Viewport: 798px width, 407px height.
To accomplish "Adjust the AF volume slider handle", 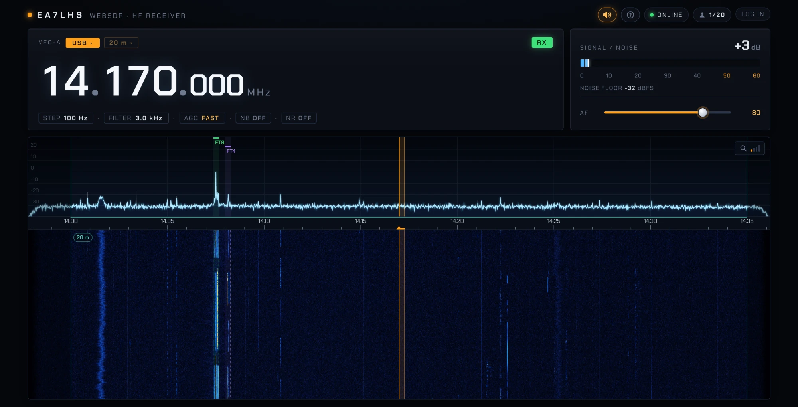I will (703, 113).
